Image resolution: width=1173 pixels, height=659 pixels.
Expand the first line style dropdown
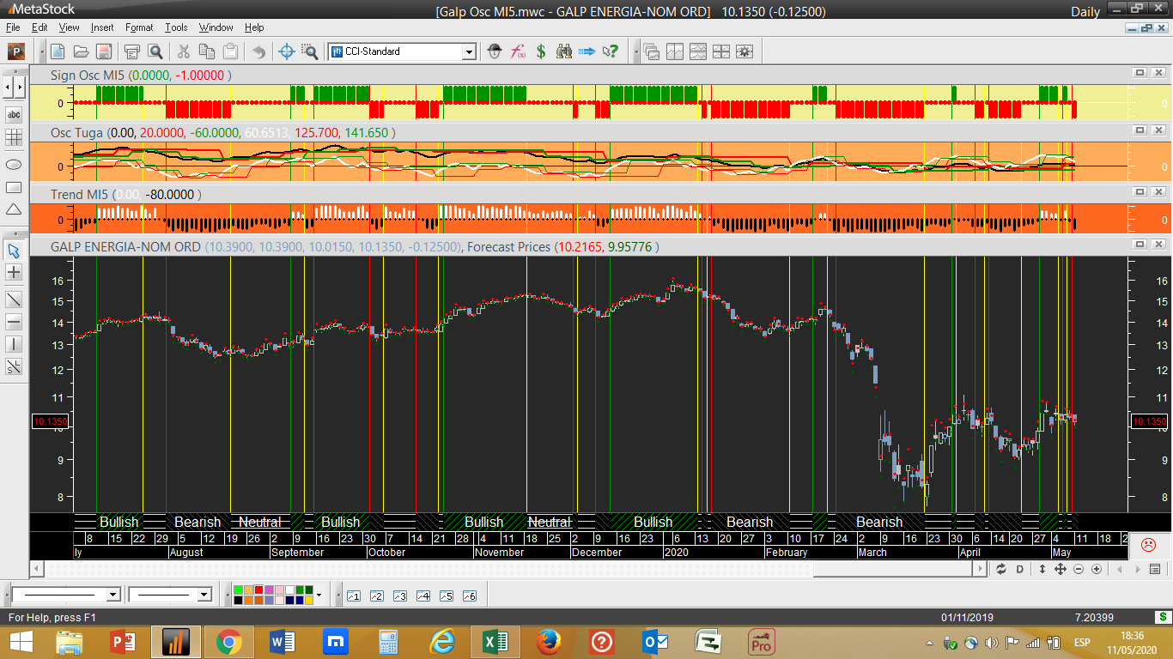[x=112, y=595]
